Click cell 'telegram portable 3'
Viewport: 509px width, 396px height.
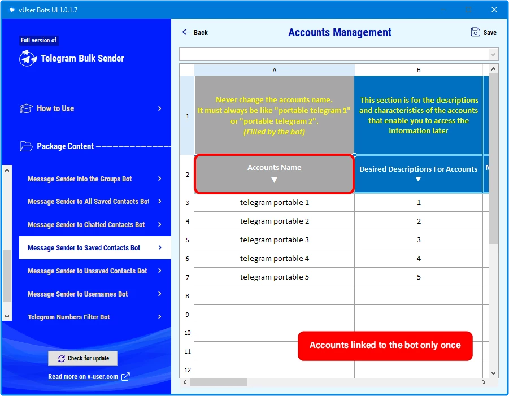click(x=275, y=240)
